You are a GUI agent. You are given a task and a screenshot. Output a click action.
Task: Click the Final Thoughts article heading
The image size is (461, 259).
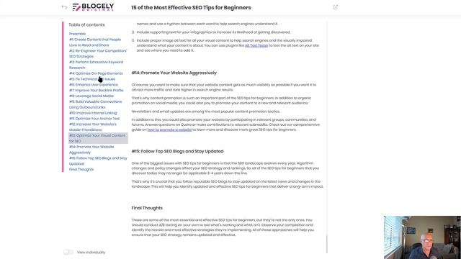pyautogui.click(x=147, y=208)
